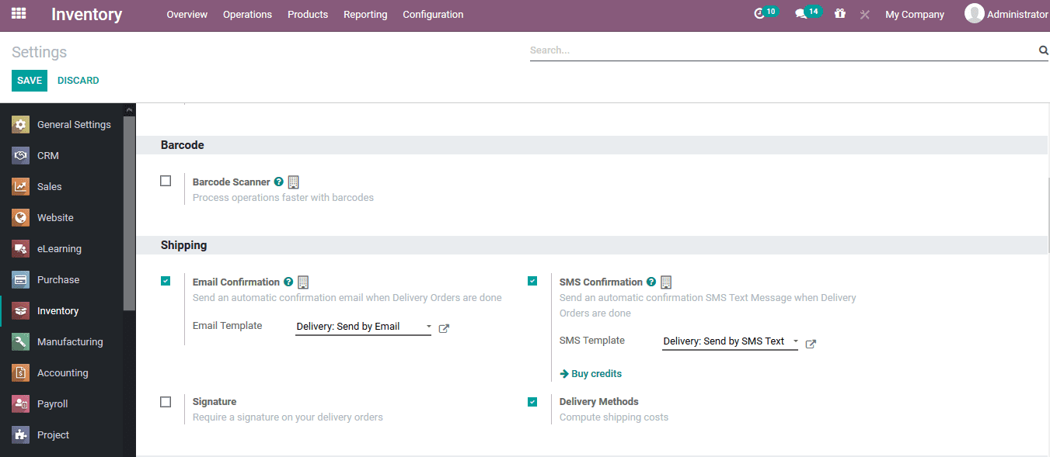This screenshot has width=1050, height=457.
Task: Open the Email Confirmation external link icon
Action: (x=444, y=328)
